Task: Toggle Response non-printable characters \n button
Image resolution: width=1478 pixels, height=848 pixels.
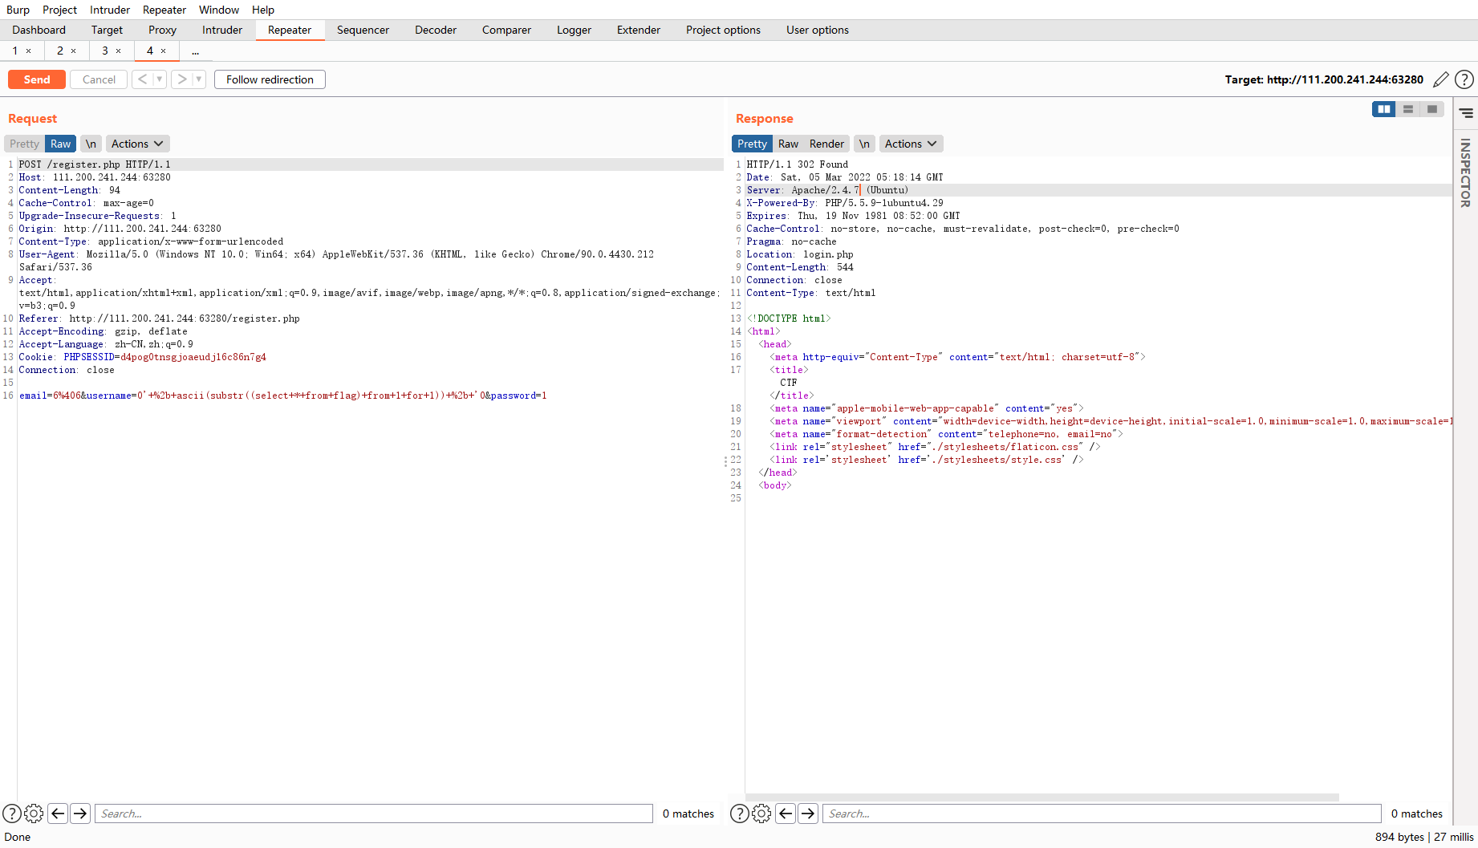Action: click(x=864, y=144)
